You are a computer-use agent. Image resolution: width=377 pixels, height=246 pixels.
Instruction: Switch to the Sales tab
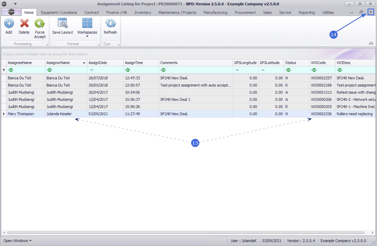tap(267, 13)
